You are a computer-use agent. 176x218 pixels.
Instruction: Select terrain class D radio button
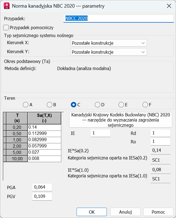[x=98, y=105]
